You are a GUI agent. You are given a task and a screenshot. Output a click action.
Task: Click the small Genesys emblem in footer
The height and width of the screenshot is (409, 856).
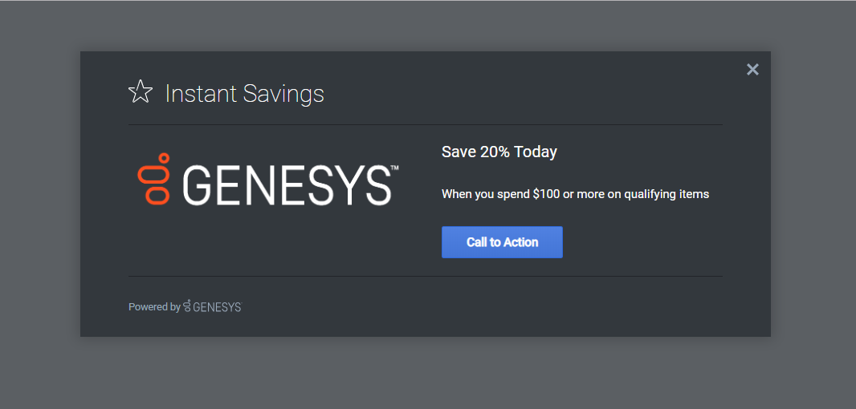[x=187, y=306]
